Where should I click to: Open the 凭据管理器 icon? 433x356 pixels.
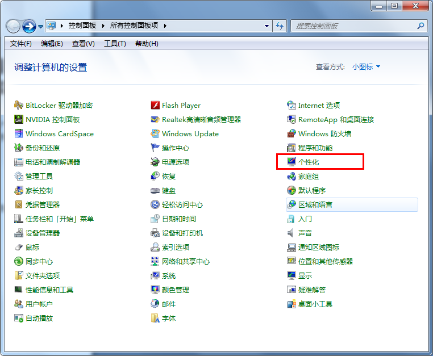pyautogui.click(x=19, y=204)
